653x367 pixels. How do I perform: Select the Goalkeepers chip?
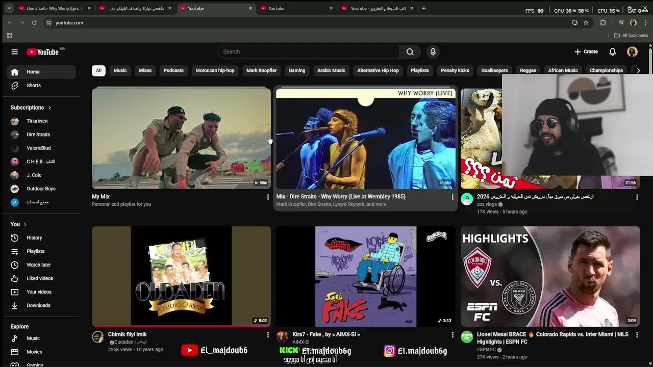point(494,70)
